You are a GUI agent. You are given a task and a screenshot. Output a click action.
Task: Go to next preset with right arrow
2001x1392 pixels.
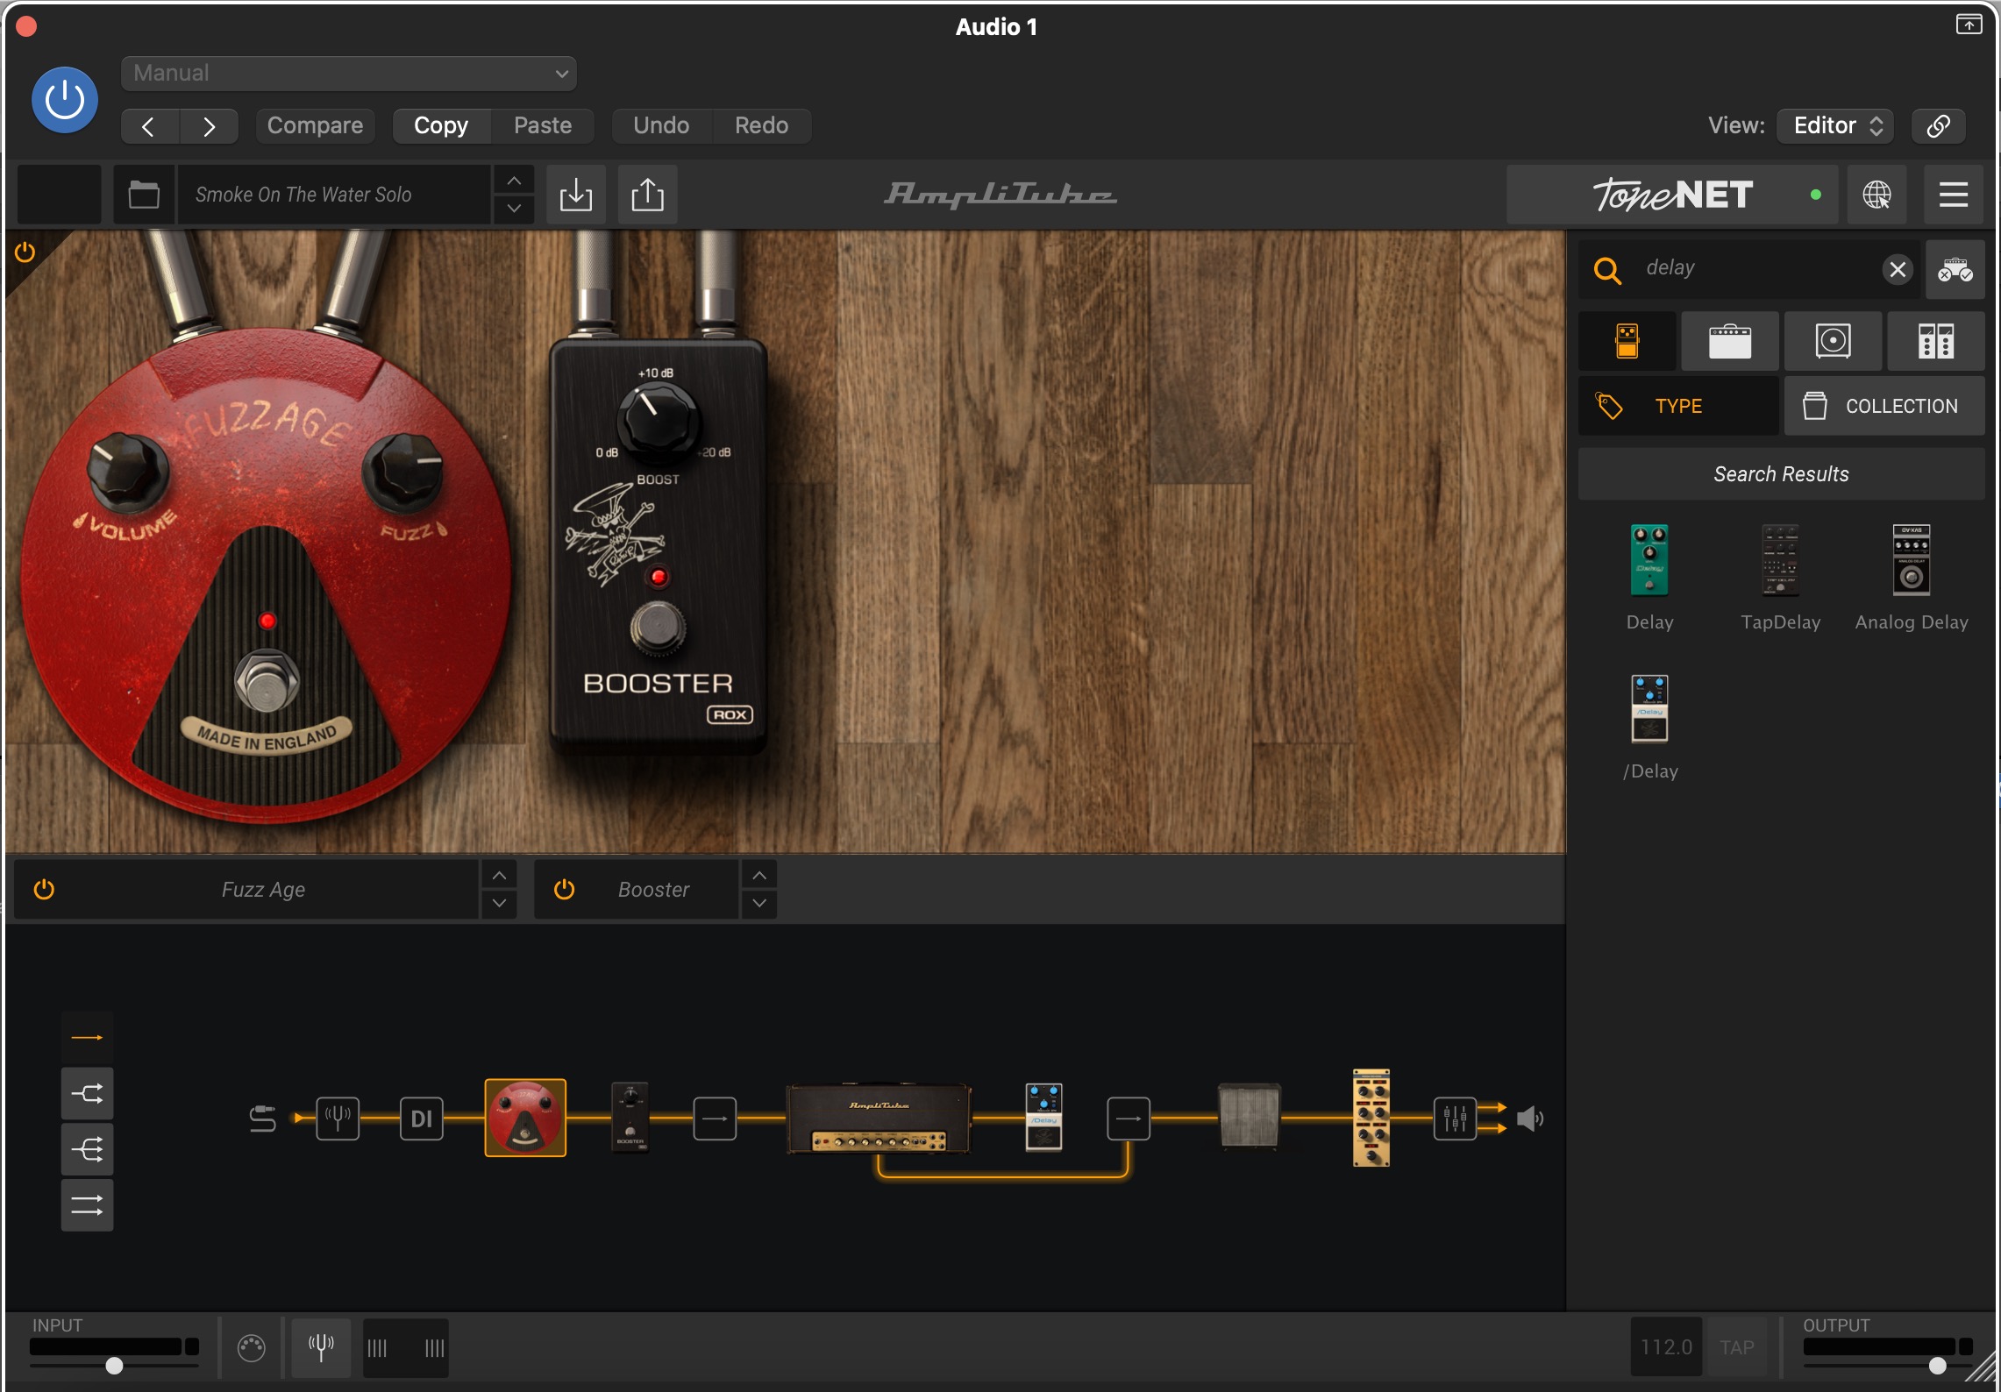click(209, 126)
